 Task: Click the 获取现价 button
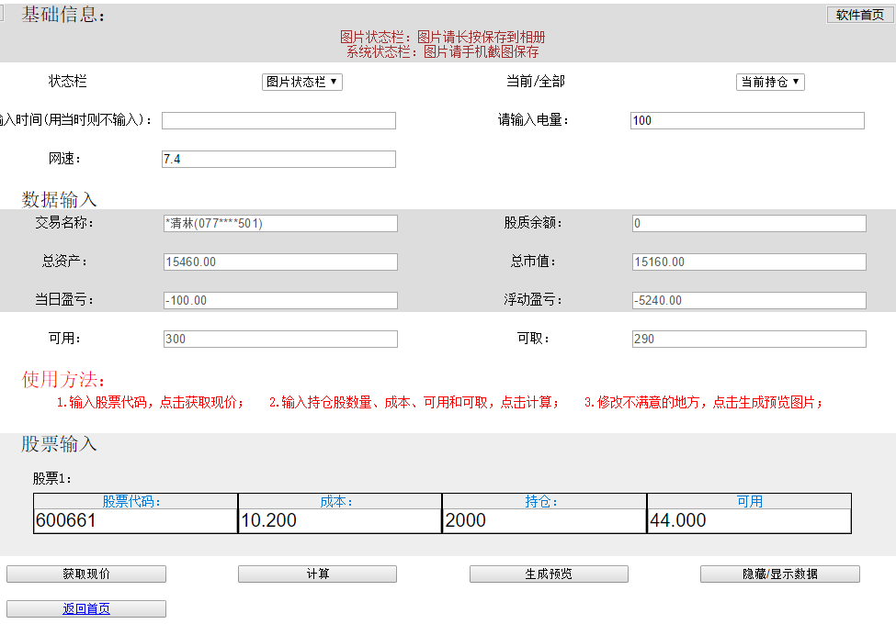86,574
